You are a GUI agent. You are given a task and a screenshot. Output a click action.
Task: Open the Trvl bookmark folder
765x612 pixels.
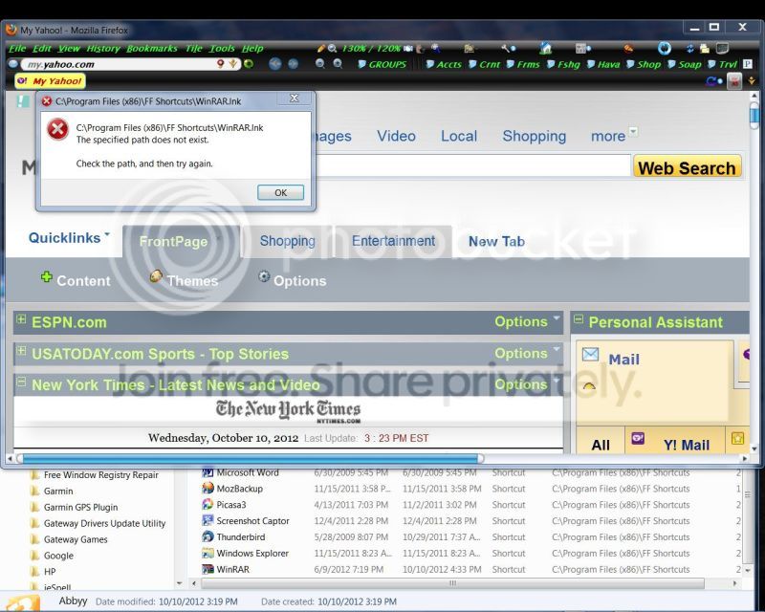click(x=723, y=64)
